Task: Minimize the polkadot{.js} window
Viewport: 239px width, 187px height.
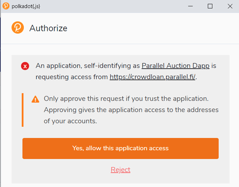Action: [x=191, y=6]
